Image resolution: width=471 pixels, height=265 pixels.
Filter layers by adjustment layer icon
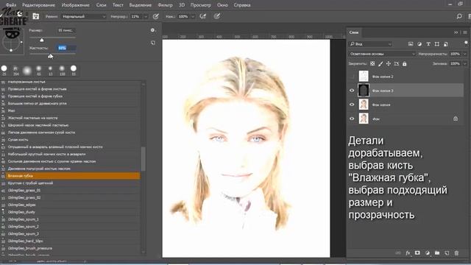419,44
